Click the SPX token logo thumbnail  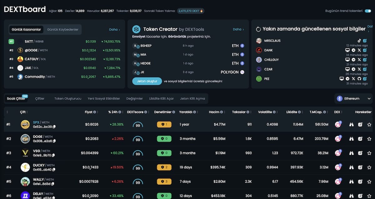[25, 124]
